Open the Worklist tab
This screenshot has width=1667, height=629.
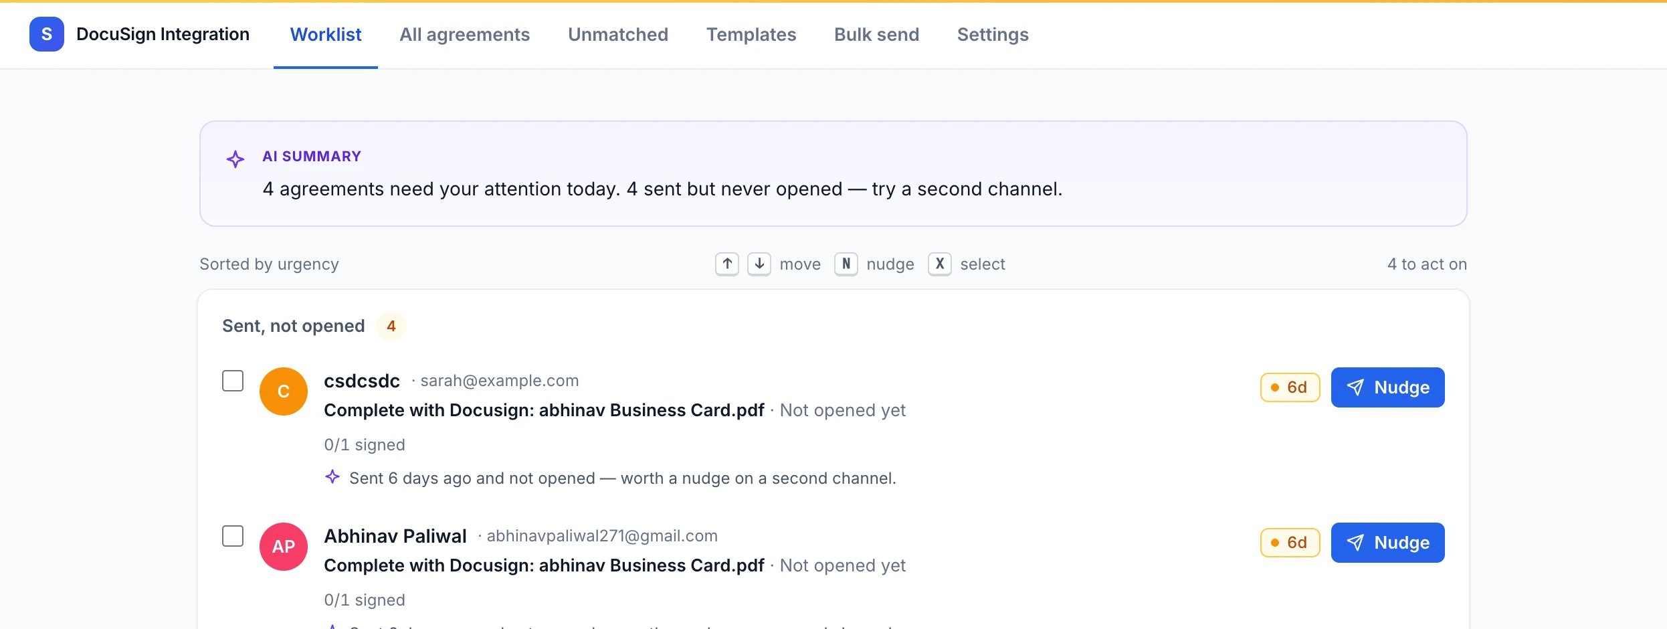pos(326,35)
